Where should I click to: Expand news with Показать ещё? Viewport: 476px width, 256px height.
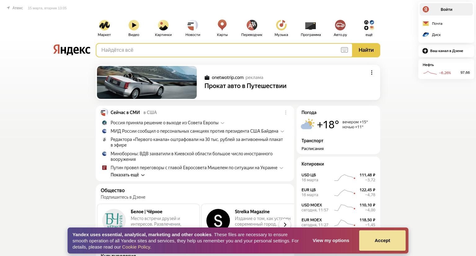[128, 175]
